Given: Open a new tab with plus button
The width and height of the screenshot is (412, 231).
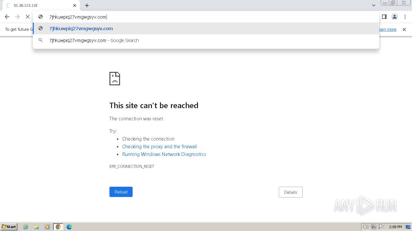Looking at the screenshot, I should point(87,5).
